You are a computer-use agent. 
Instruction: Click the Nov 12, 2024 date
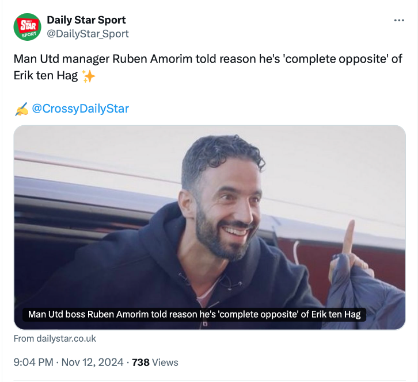tap(92, 362)
